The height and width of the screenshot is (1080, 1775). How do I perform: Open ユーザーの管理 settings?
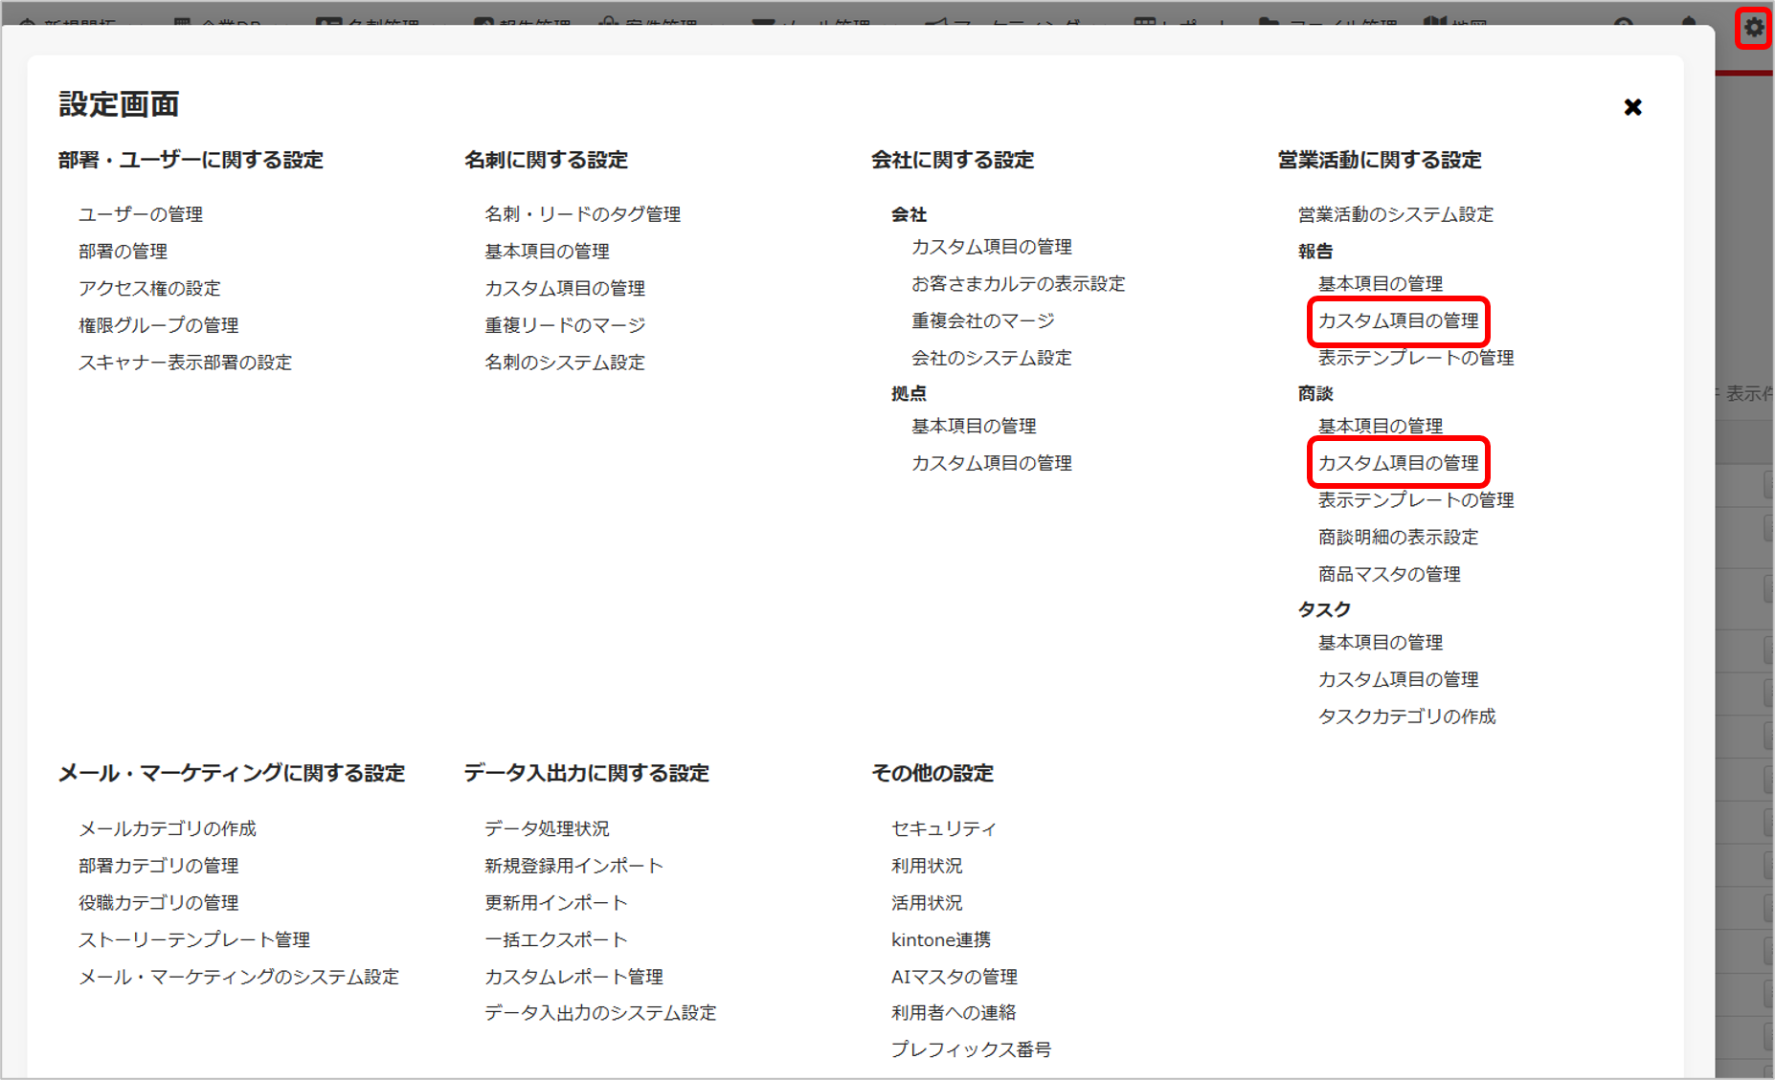[141, 214]
